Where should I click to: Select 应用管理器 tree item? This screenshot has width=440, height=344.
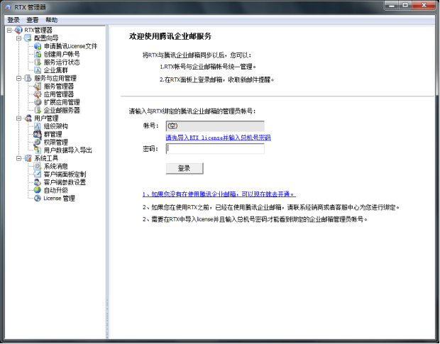[x=59, y=94]
